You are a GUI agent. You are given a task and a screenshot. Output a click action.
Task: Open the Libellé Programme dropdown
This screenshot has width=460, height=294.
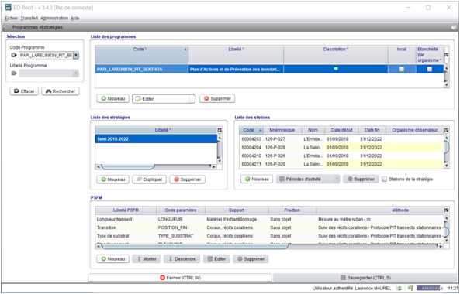tap(76, 73)
